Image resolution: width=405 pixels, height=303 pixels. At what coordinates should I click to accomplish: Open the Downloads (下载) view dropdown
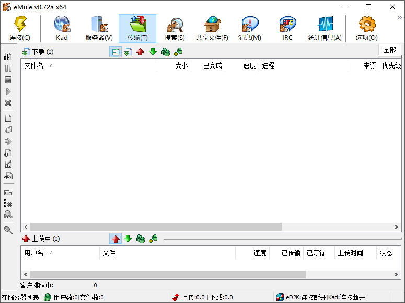38,52
